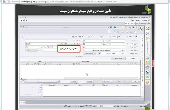Screen dimensions: 170x110
Task: Open the پنجره menu
Action: pyautogui.click(x=132, y=20)
